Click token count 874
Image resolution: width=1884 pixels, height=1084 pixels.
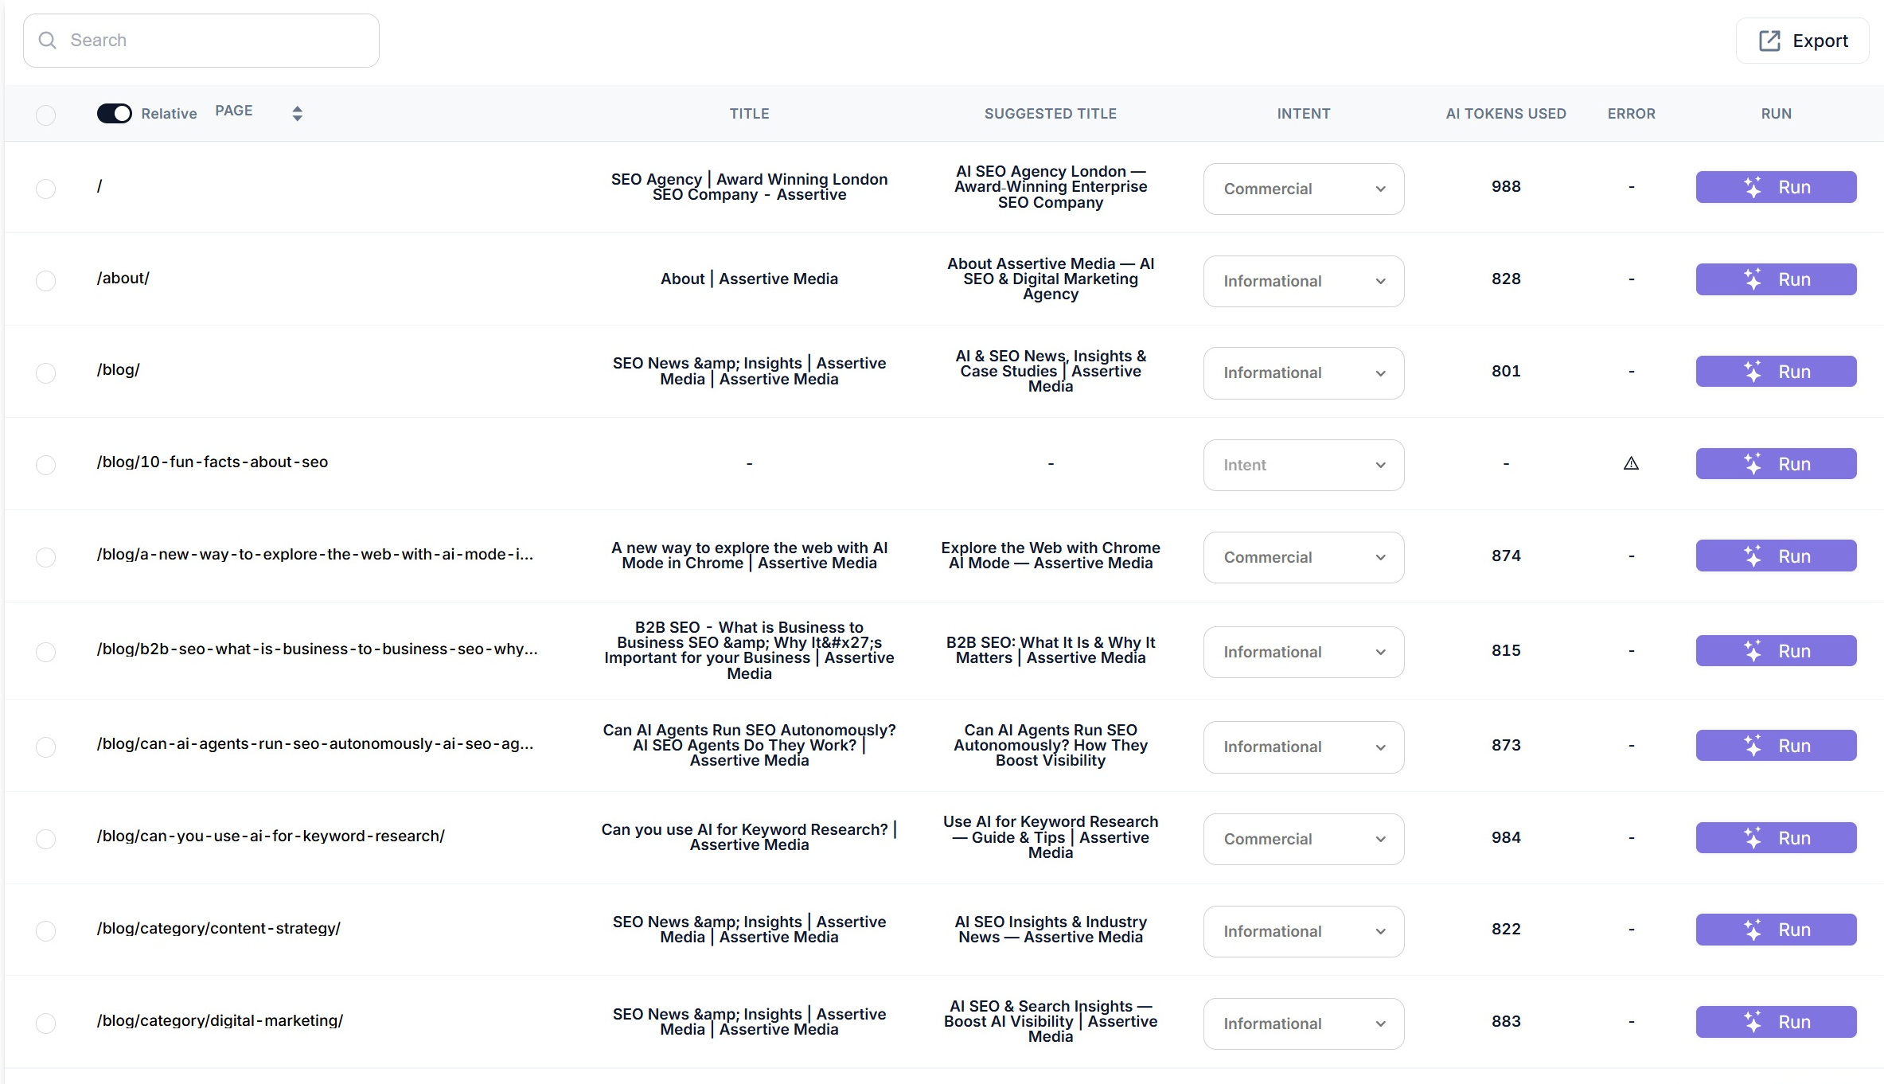point(1506,556)
